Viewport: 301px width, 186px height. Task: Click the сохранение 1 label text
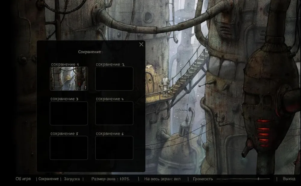pyautogui.click(x=65, y=64)
